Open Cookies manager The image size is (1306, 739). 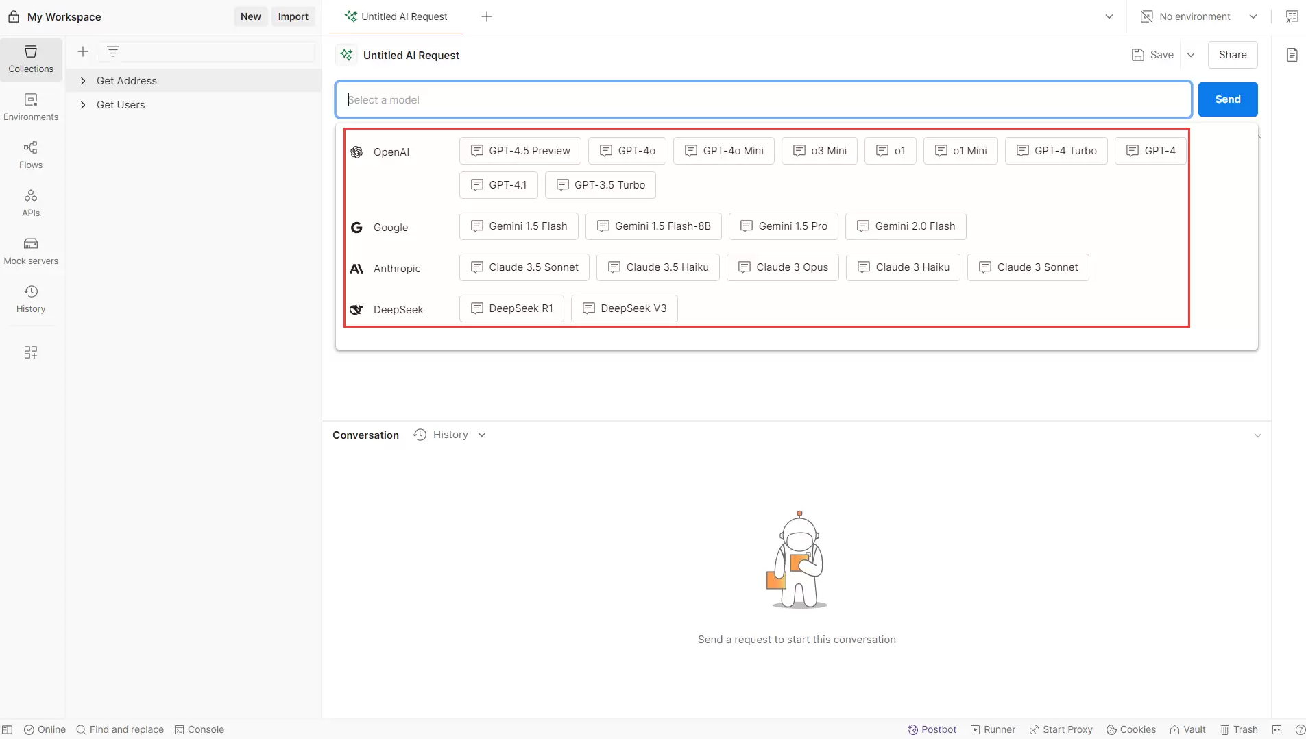[1131, 729]
